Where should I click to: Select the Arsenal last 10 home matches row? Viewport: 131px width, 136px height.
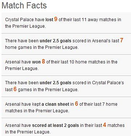click(x=66, y=65)
